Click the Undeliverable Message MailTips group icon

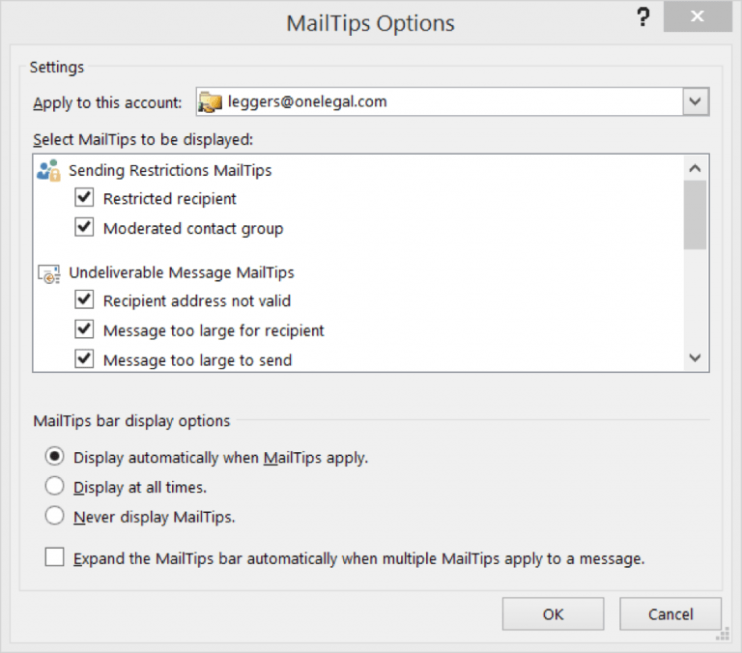(48, 273)
